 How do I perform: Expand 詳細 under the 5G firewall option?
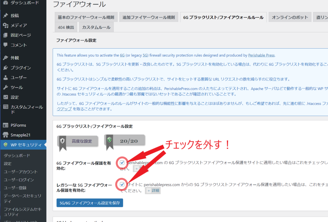tap(153, 191)
